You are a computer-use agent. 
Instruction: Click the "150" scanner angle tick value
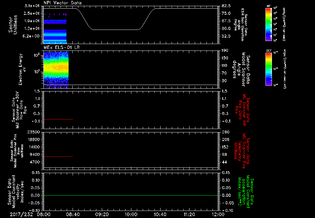point(225,58)
